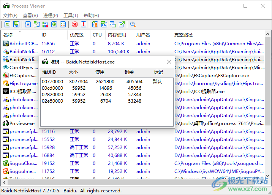Open the 帮助(H) menu
Viewport: 272px width, 195px height.
coord(91,16)
